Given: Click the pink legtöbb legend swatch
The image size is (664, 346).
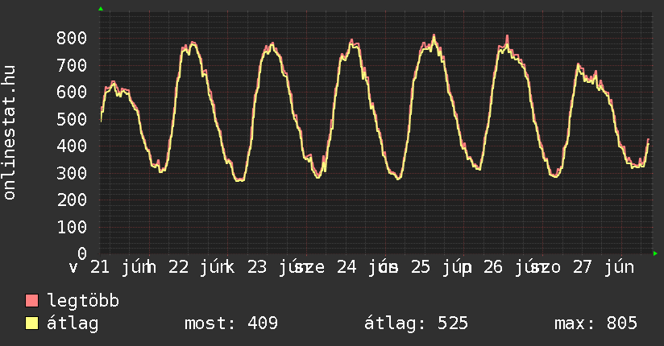Looking at the screenshot, I should coord(31,300).
